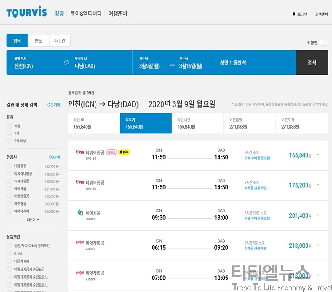The height and width of the screenshot is (292, 332).
Task: Open the 성인 1, 일반석 passenger selector
Action: pos(255,63)
